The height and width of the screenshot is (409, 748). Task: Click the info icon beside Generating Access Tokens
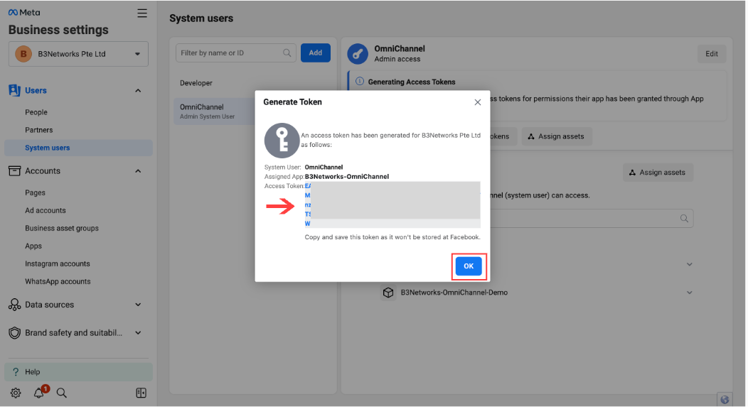tap(360, 82)
